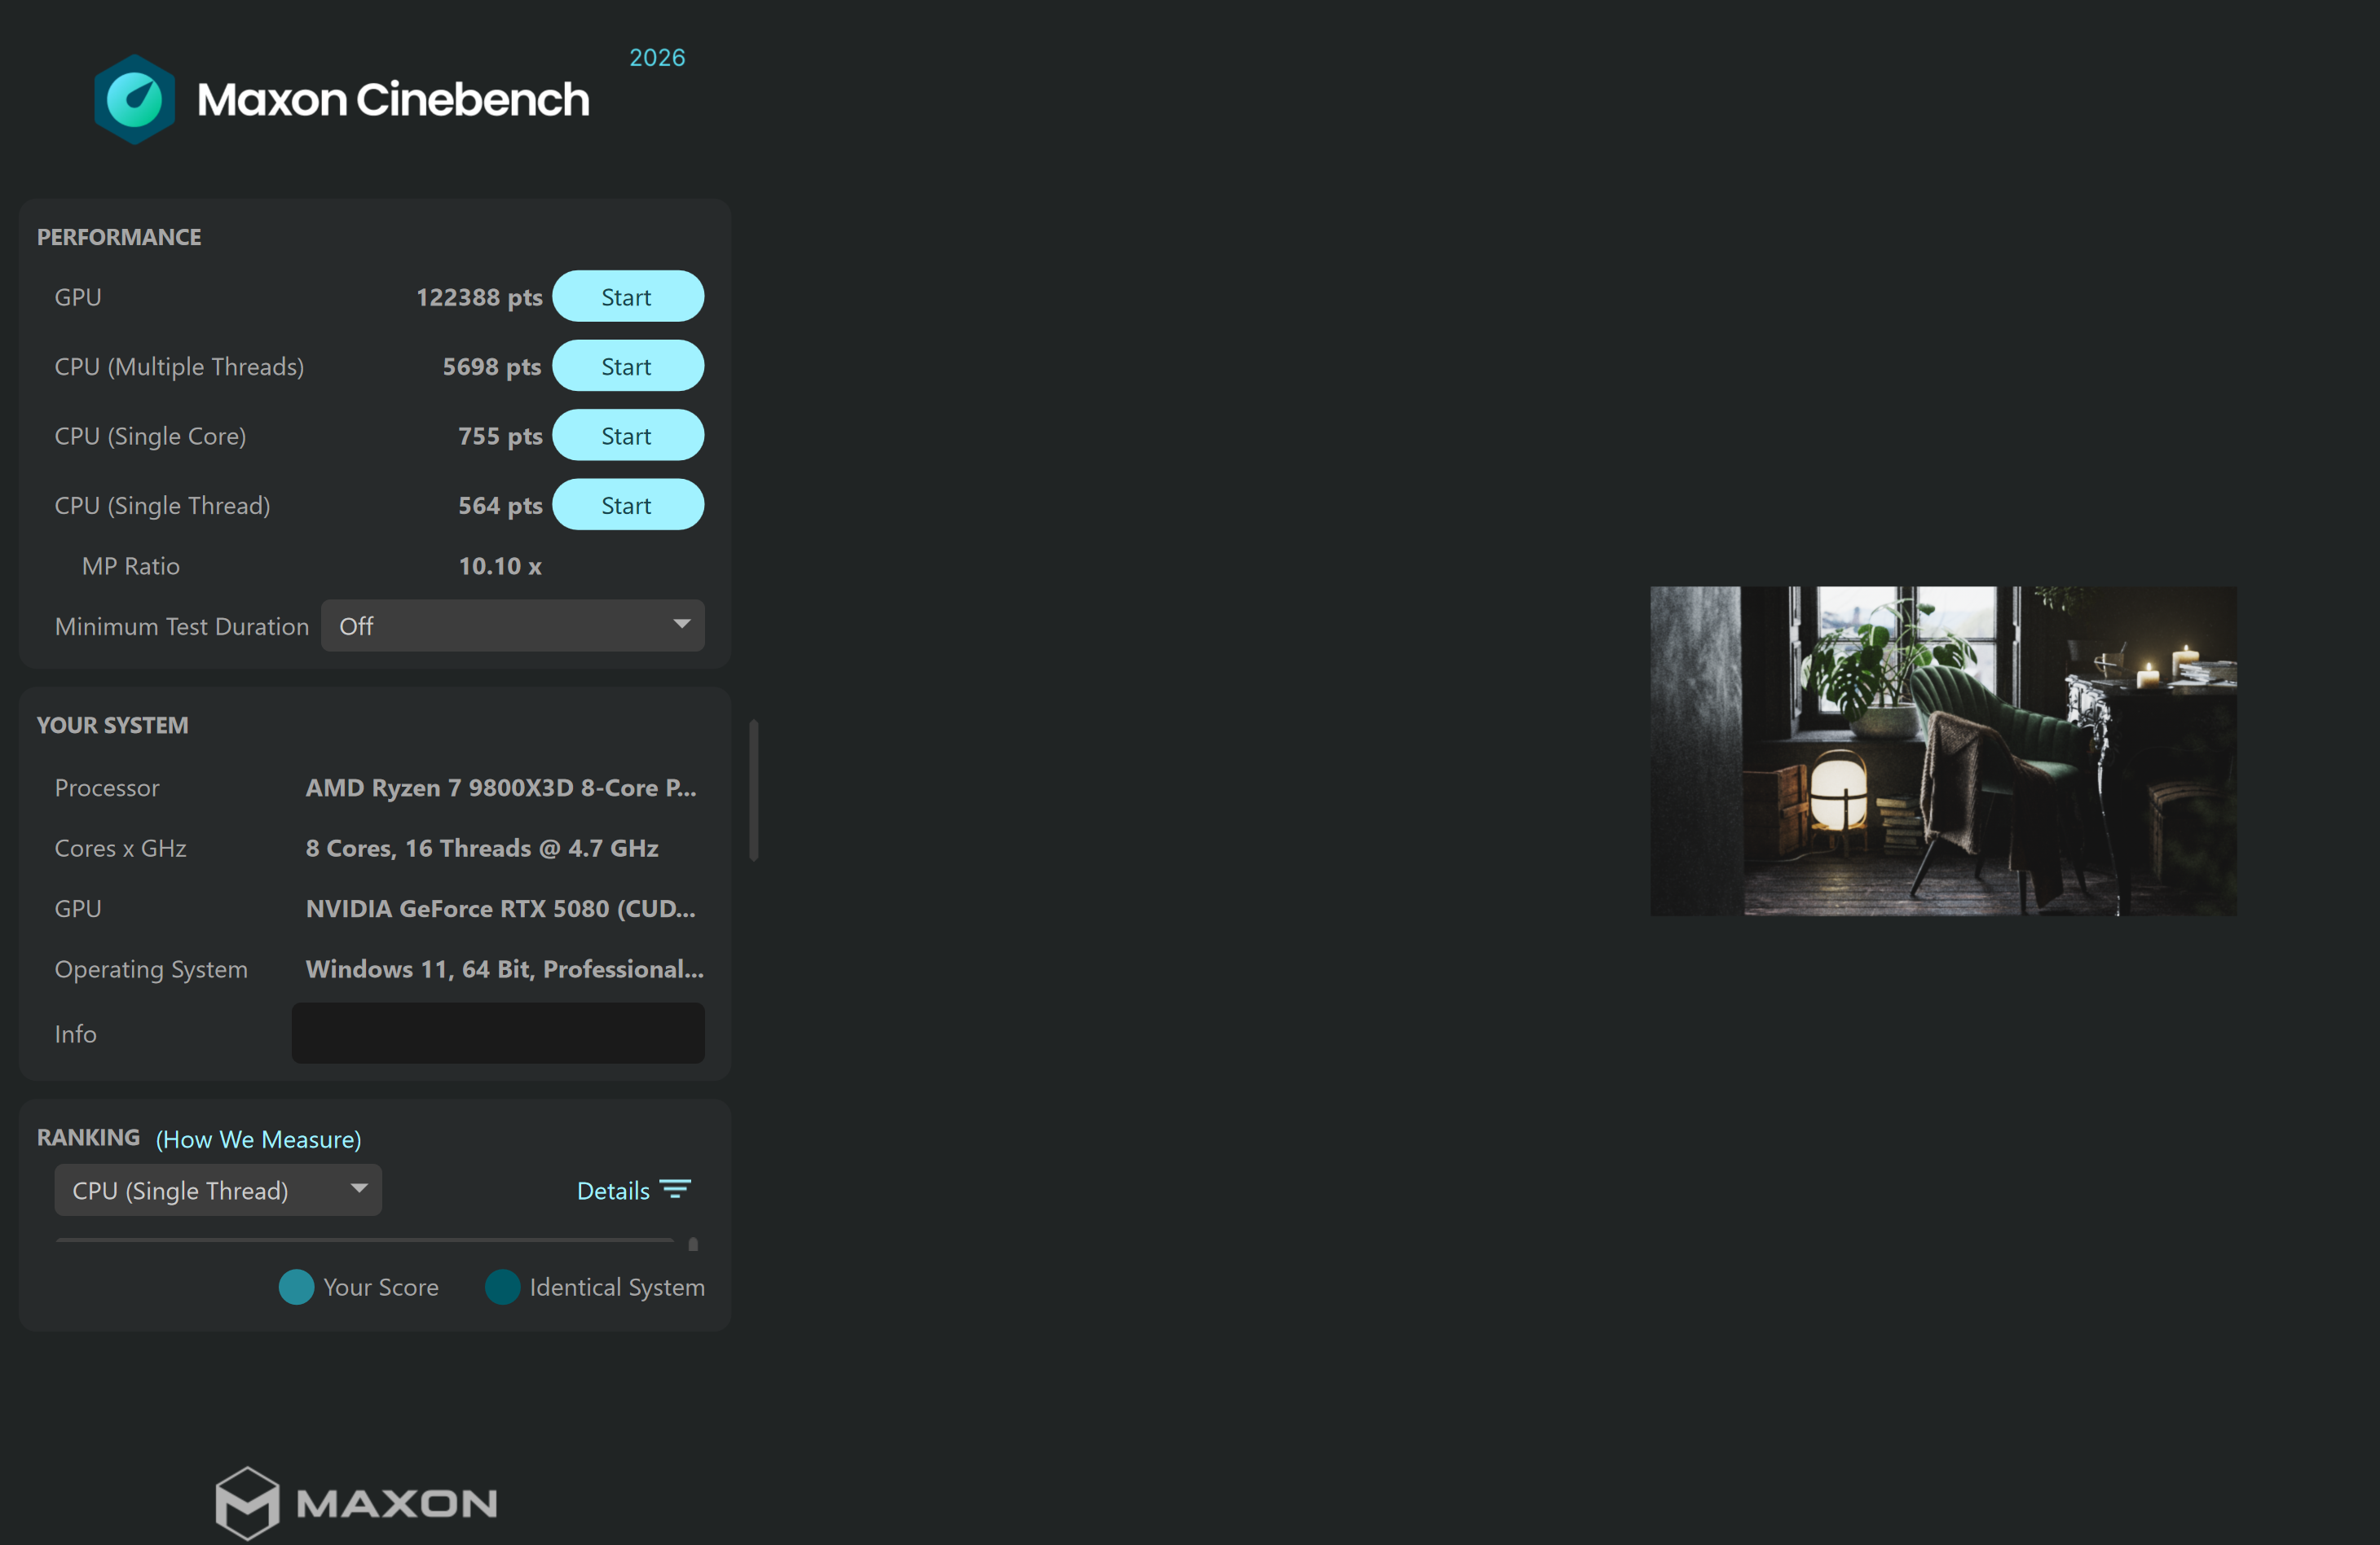Click the Cores x GHz label
The width and height of the screenshot is (2380, 1545).
pos(121,848)
